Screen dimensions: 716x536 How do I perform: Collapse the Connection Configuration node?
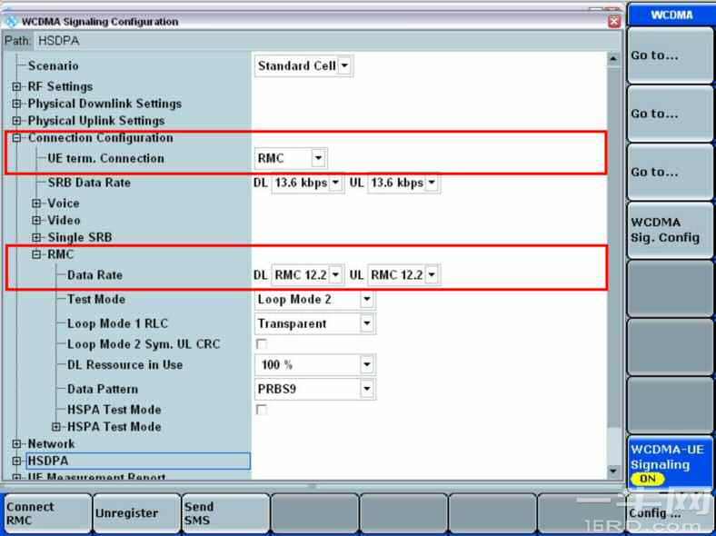[17, 138]
